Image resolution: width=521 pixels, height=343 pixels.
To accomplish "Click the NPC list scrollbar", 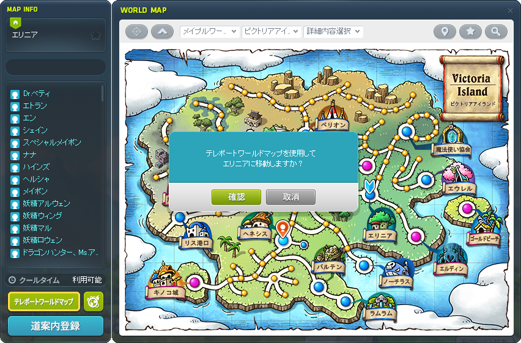I will pyautogui.click(x=102, y=94).
